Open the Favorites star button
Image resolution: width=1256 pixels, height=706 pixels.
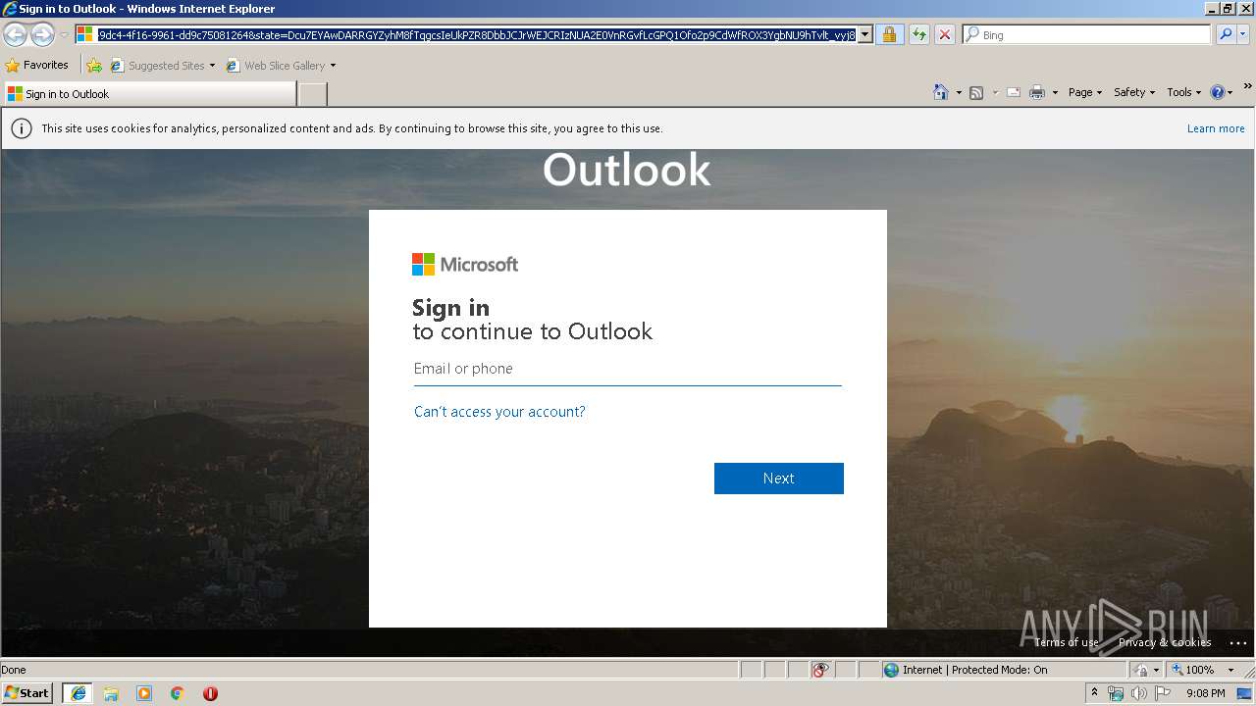[37, 65]
